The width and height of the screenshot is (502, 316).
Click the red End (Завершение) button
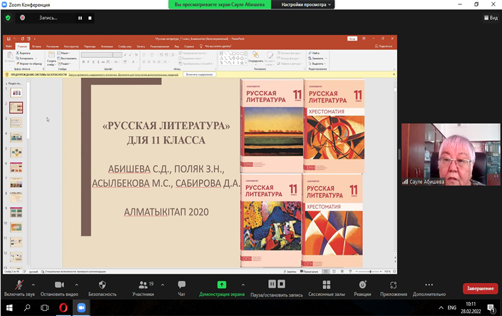pyautogui.click(x=480, y=288)
